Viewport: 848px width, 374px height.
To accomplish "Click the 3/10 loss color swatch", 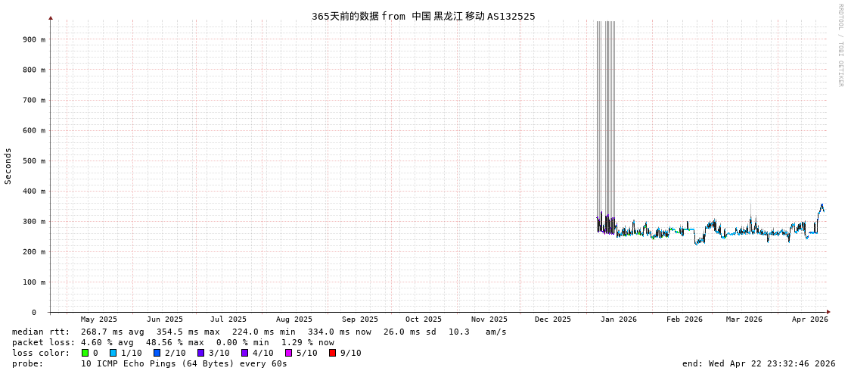I will 200,353.
